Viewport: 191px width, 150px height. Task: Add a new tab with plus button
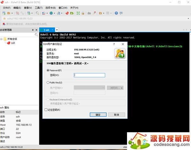57,30
